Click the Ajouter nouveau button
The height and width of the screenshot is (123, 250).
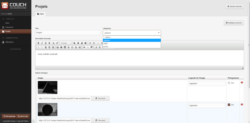pos(234,6)
